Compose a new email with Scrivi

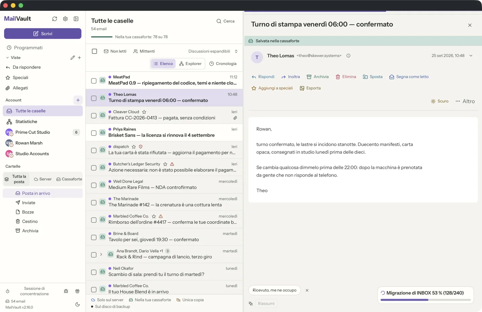coord(43,33)
